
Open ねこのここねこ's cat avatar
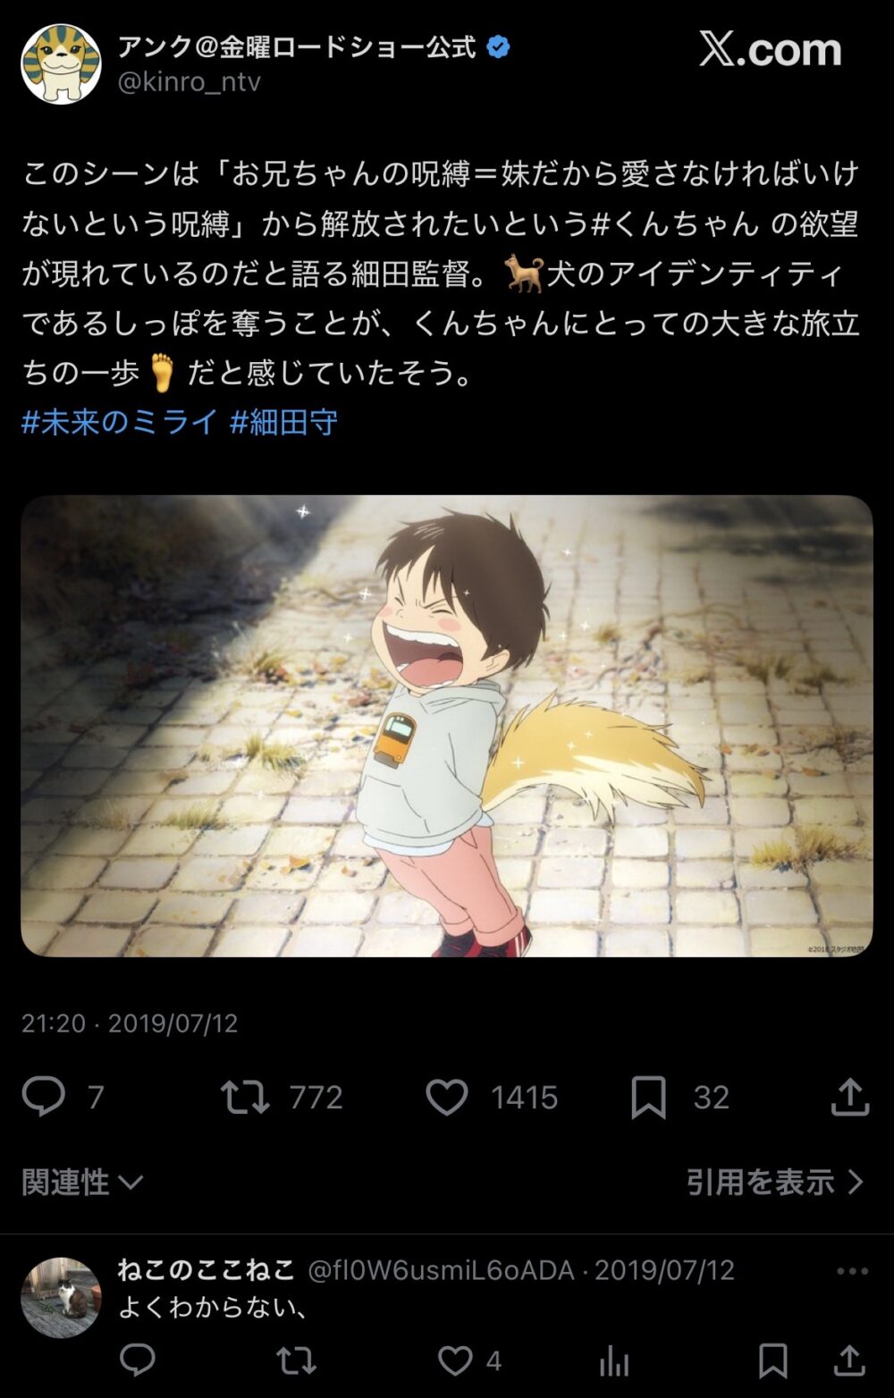[61, 1298]
